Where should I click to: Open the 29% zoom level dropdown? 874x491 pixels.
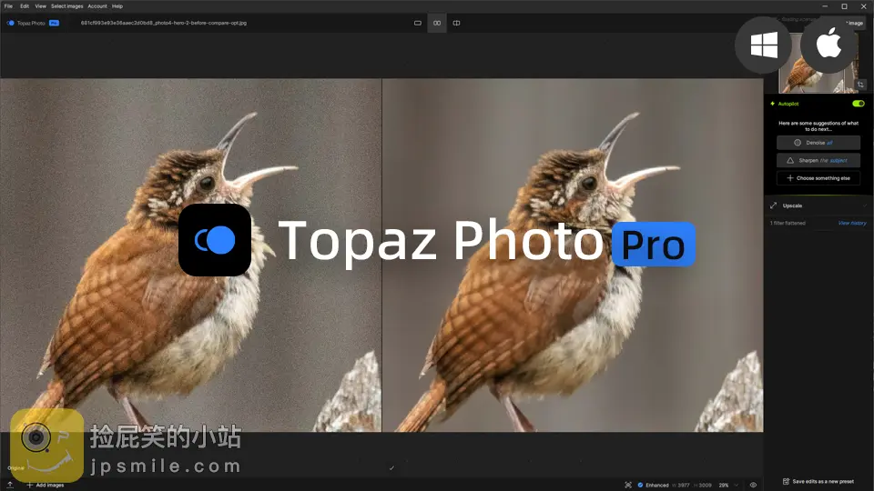point(727,485)
